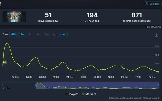
Task: Switch chart zoom to max
Action: (x=63, y=34)
